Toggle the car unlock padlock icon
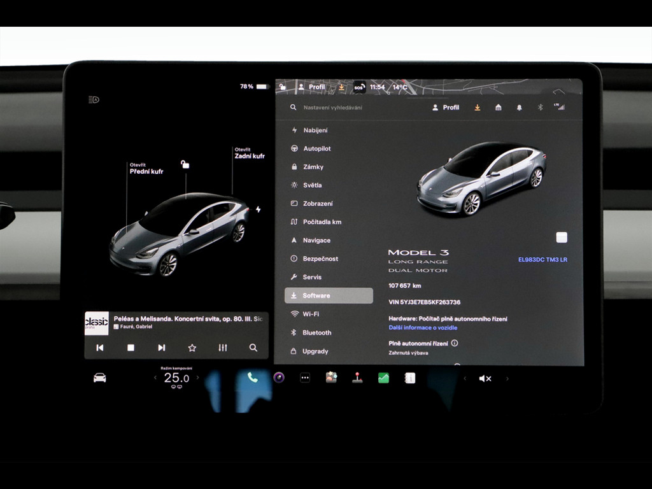 pos(185,164)
